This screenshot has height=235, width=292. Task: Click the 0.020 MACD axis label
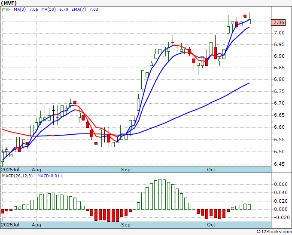point(281,201)
